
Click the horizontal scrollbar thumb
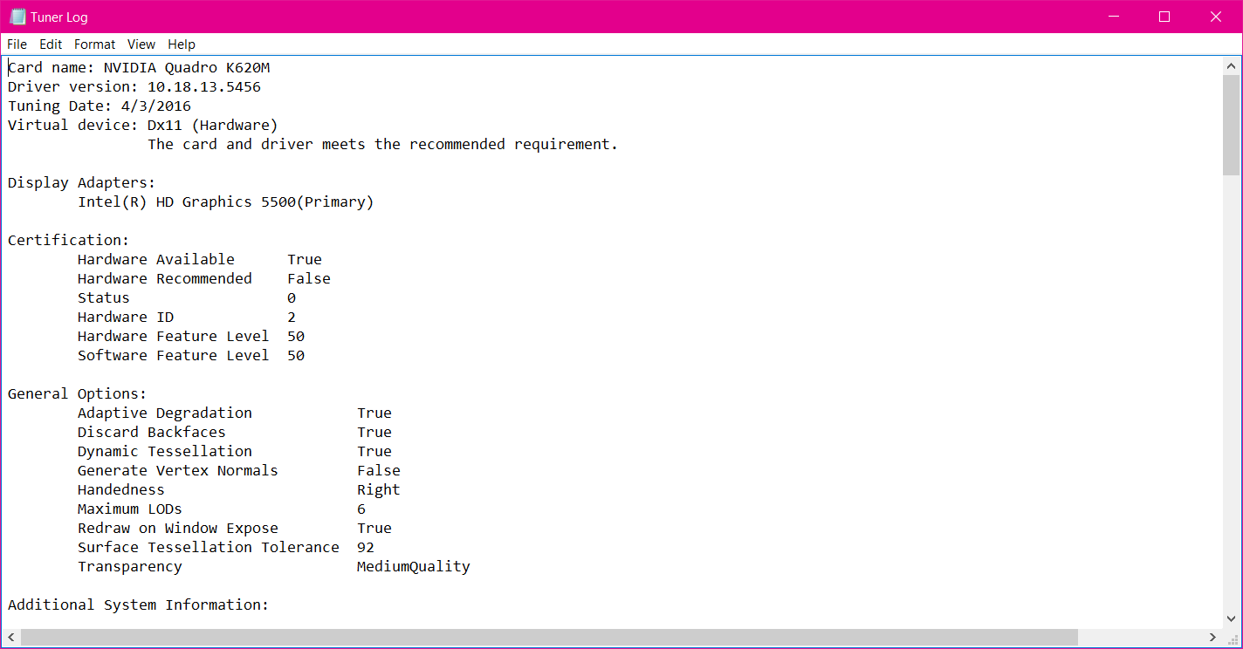pyautogui.click(x=549, y=637)
